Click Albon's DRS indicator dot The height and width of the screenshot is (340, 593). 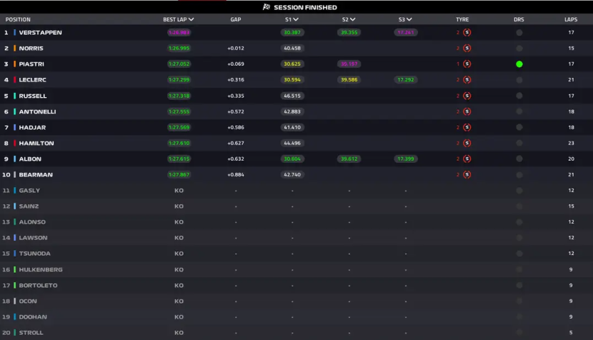click(x=519, y=159)
